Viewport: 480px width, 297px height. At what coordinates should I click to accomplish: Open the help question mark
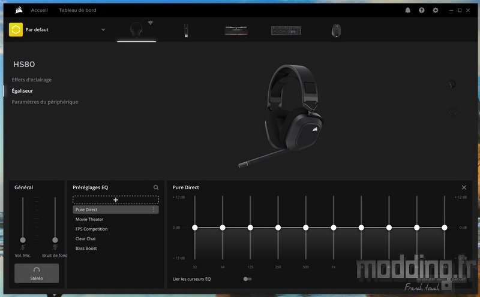pos(422,10)
